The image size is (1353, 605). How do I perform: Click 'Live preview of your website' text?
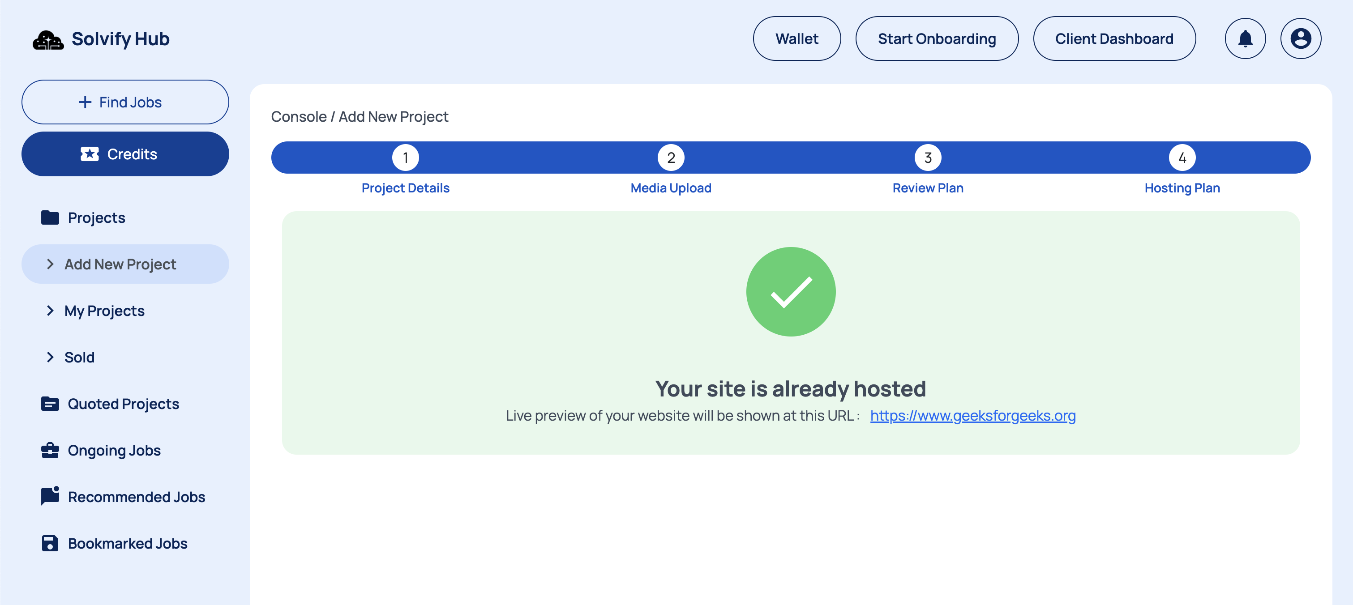(682, 415)
